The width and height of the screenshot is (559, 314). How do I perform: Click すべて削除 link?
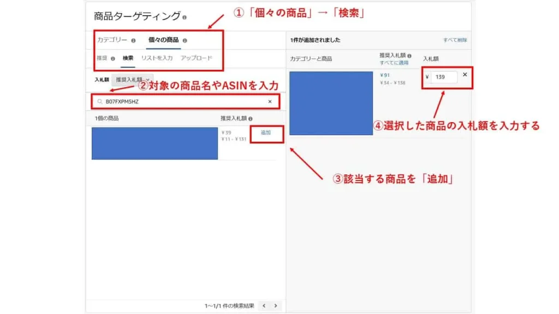tap(455, 40)
